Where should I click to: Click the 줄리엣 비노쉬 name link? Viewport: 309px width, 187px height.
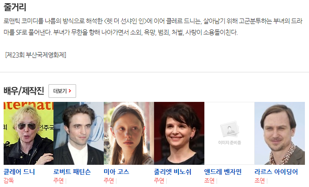click(173, 172)
